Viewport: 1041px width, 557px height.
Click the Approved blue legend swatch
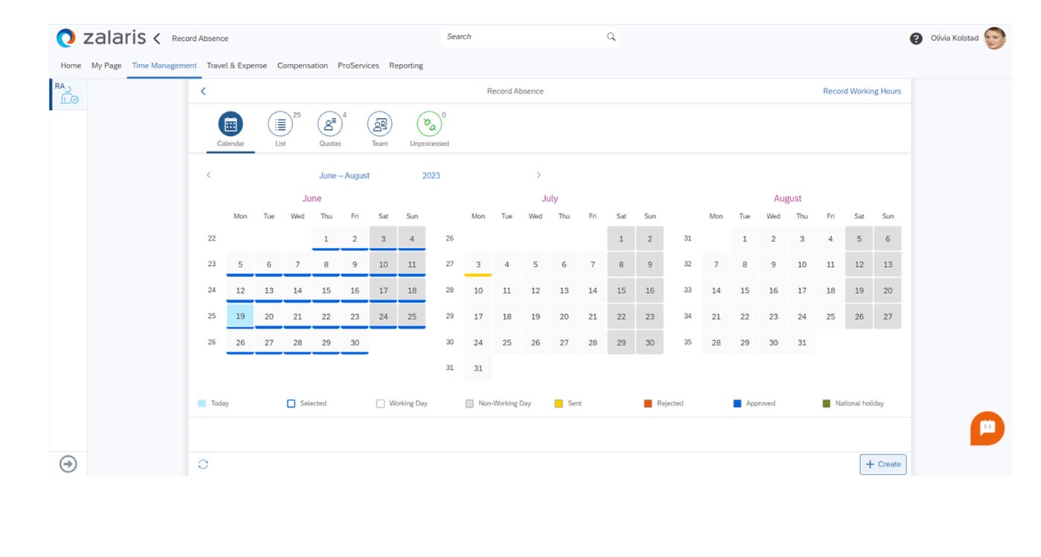[737, 403]
